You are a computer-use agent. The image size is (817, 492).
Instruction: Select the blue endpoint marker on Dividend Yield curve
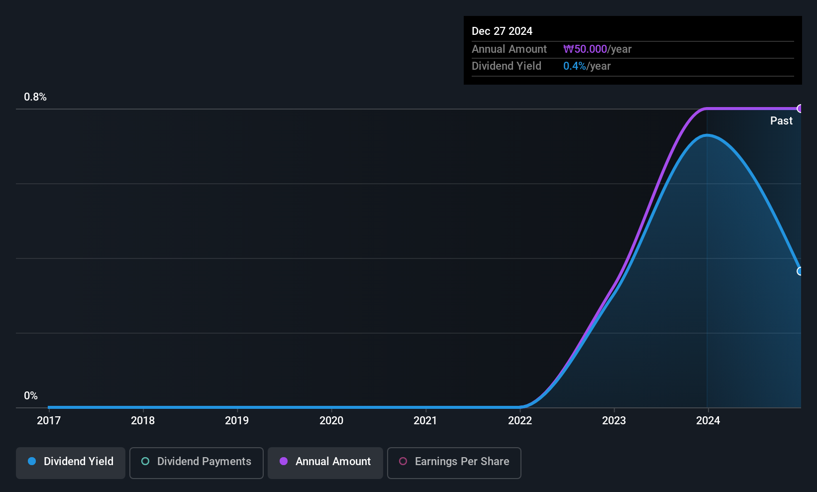(799, 271)
